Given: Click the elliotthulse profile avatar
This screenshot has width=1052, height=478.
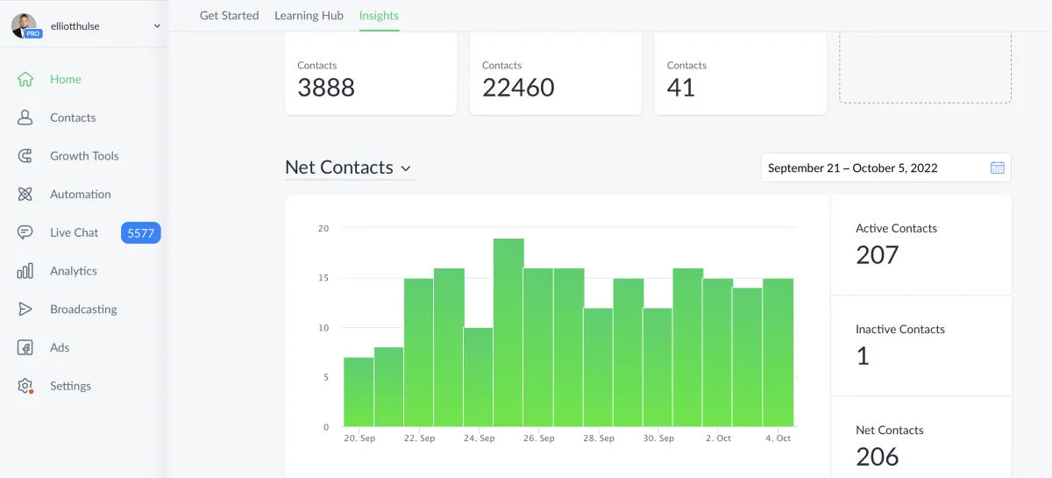Looking at the screenshot, I should click(25, 25).
